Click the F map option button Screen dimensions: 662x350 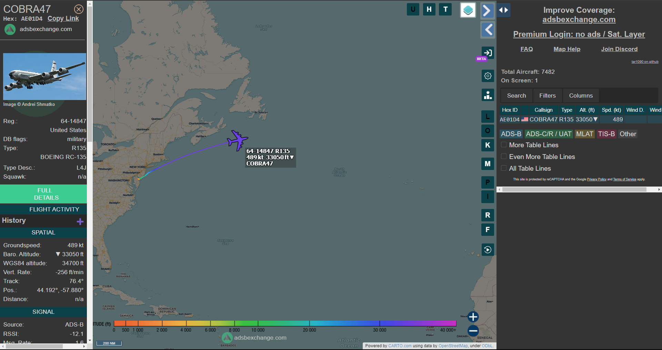pyautogui.click(x=488, y=230)
